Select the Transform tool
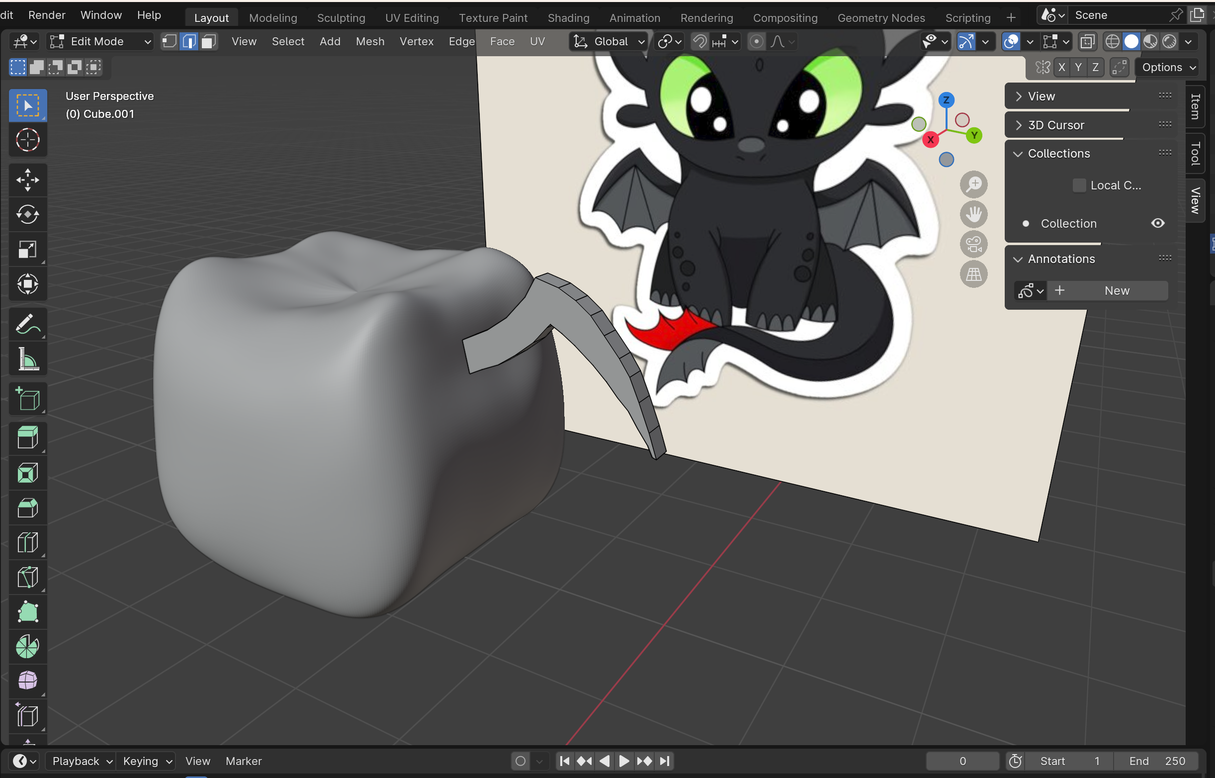 pyautogui.click(x=28, y=283)
